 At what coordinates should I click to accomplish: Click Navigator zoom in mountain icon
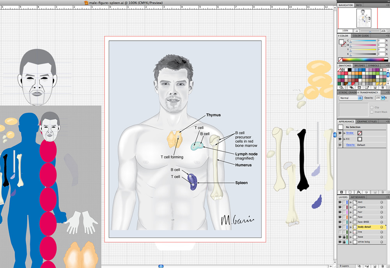(384, 31)
